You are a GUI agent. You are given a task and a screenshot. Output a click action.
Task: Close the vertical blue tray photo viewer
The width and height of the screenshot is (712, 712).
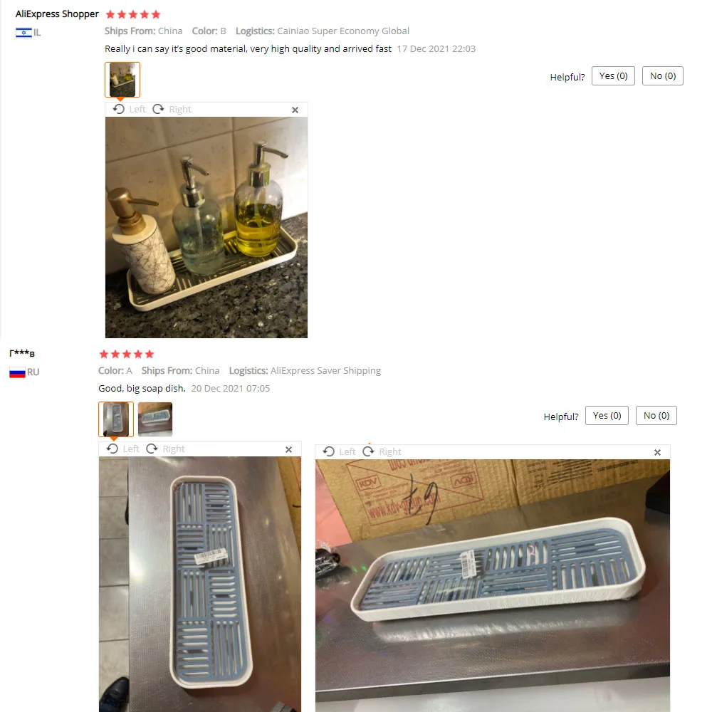(289, 449)
